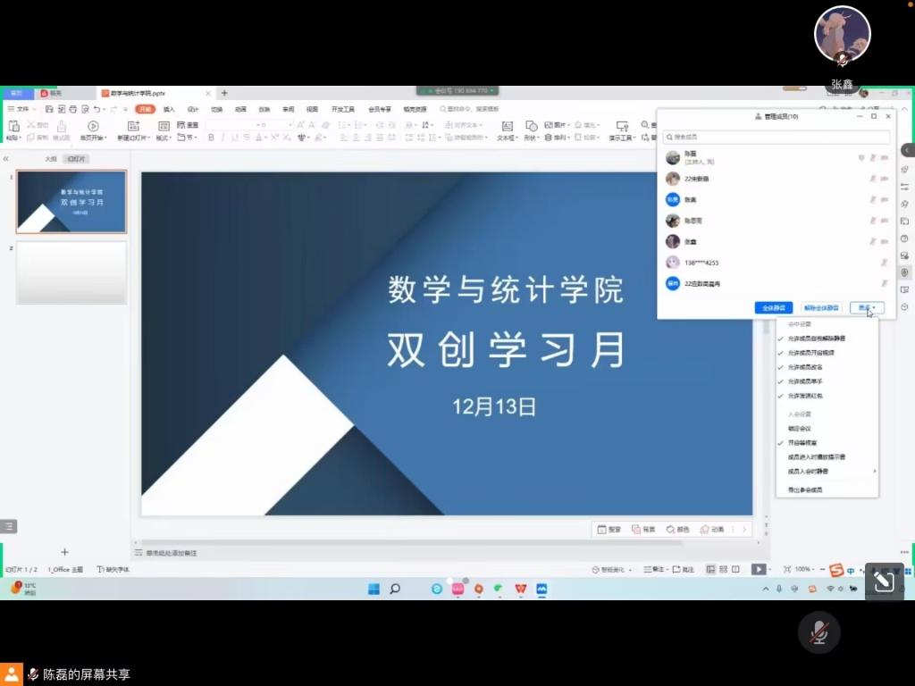The image size is (915, 686).
Task: Toggle 允许成员开启视频 option
Action: [x=810, y=353]
